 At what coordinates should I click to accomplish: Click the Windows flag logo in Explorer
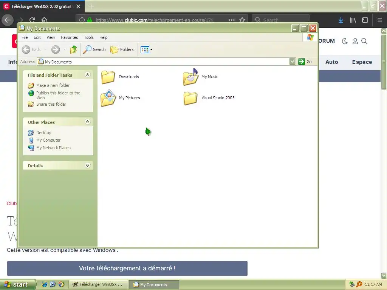[310, 37]
